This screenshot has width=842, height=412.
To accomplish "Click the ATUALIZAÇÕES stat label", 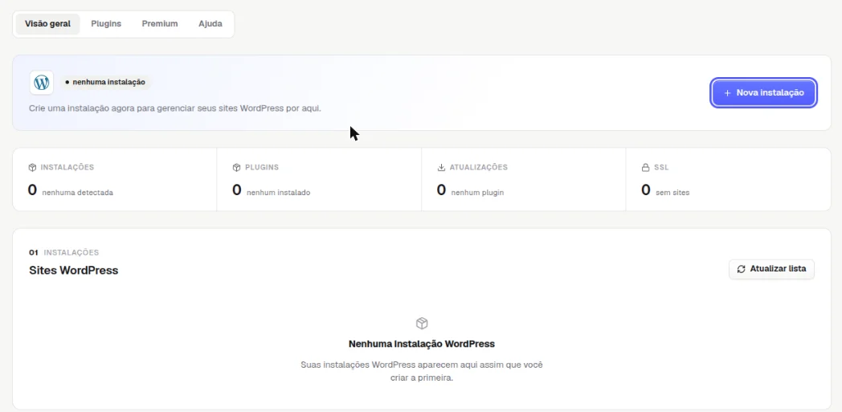I will pyautogui.click(x=479, y=167).
